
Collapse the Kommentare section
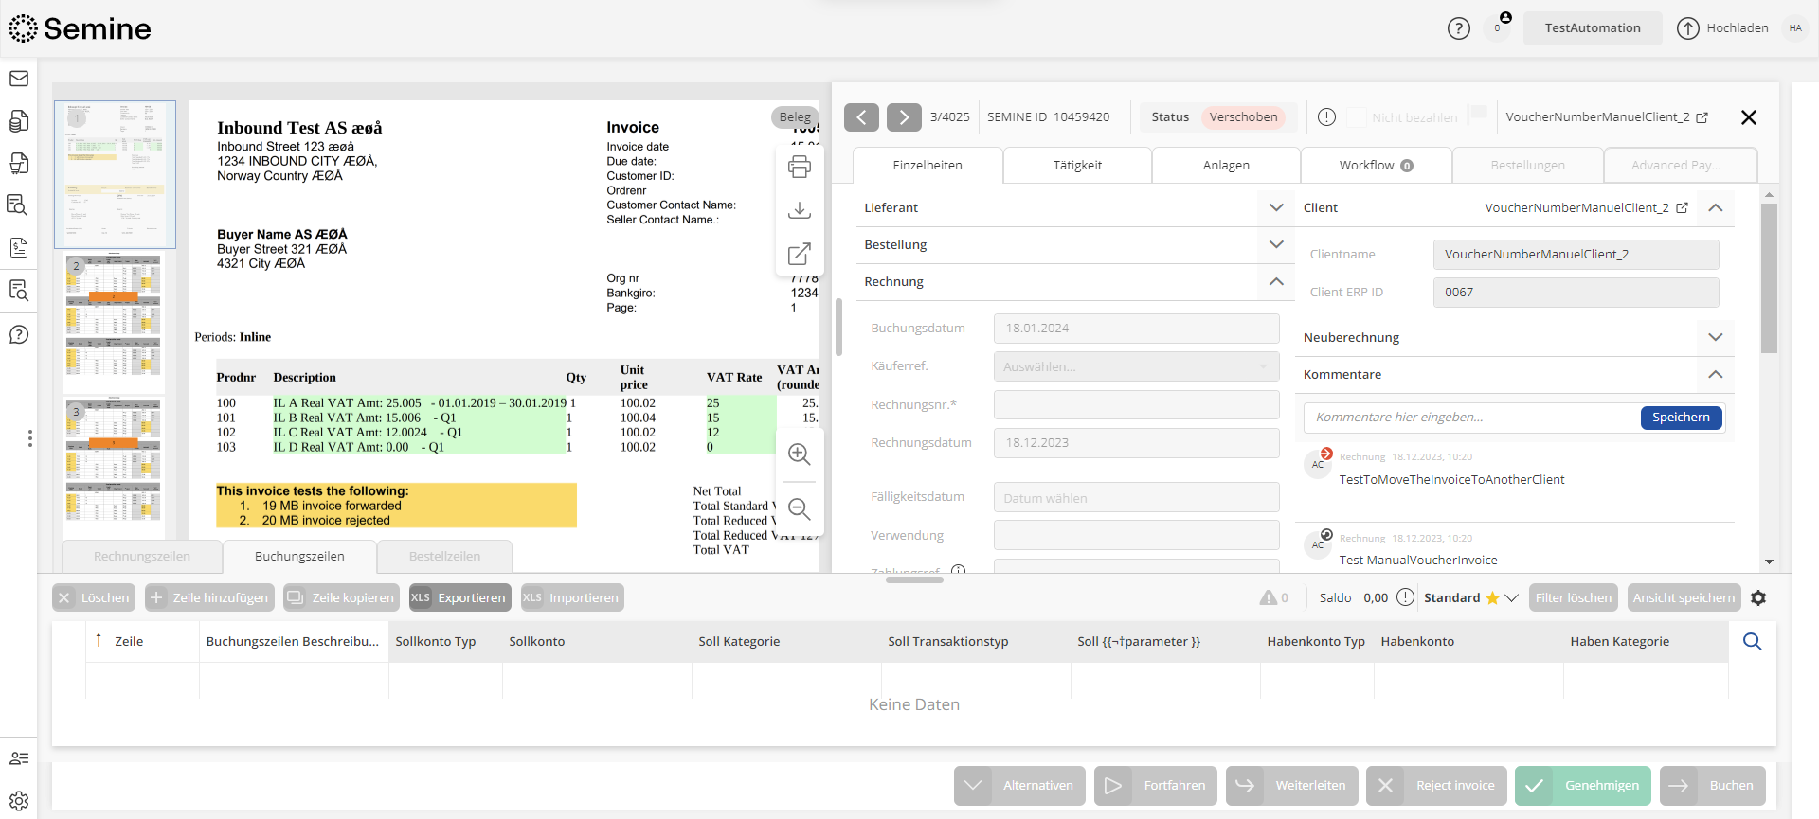[x=1715, y=374]
